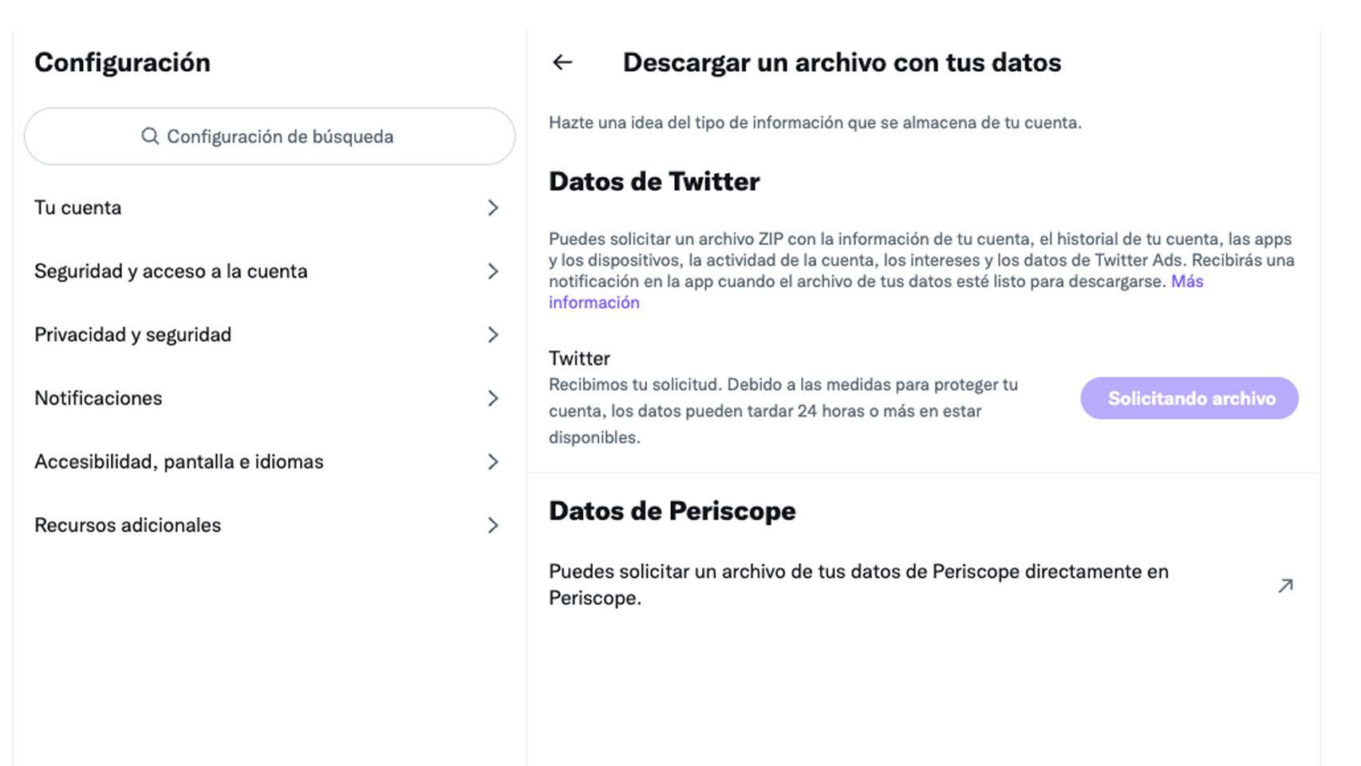Click the Descargar un archivo con tus datos title
Screen dimensions: 1361x766
tap(842, 62)
